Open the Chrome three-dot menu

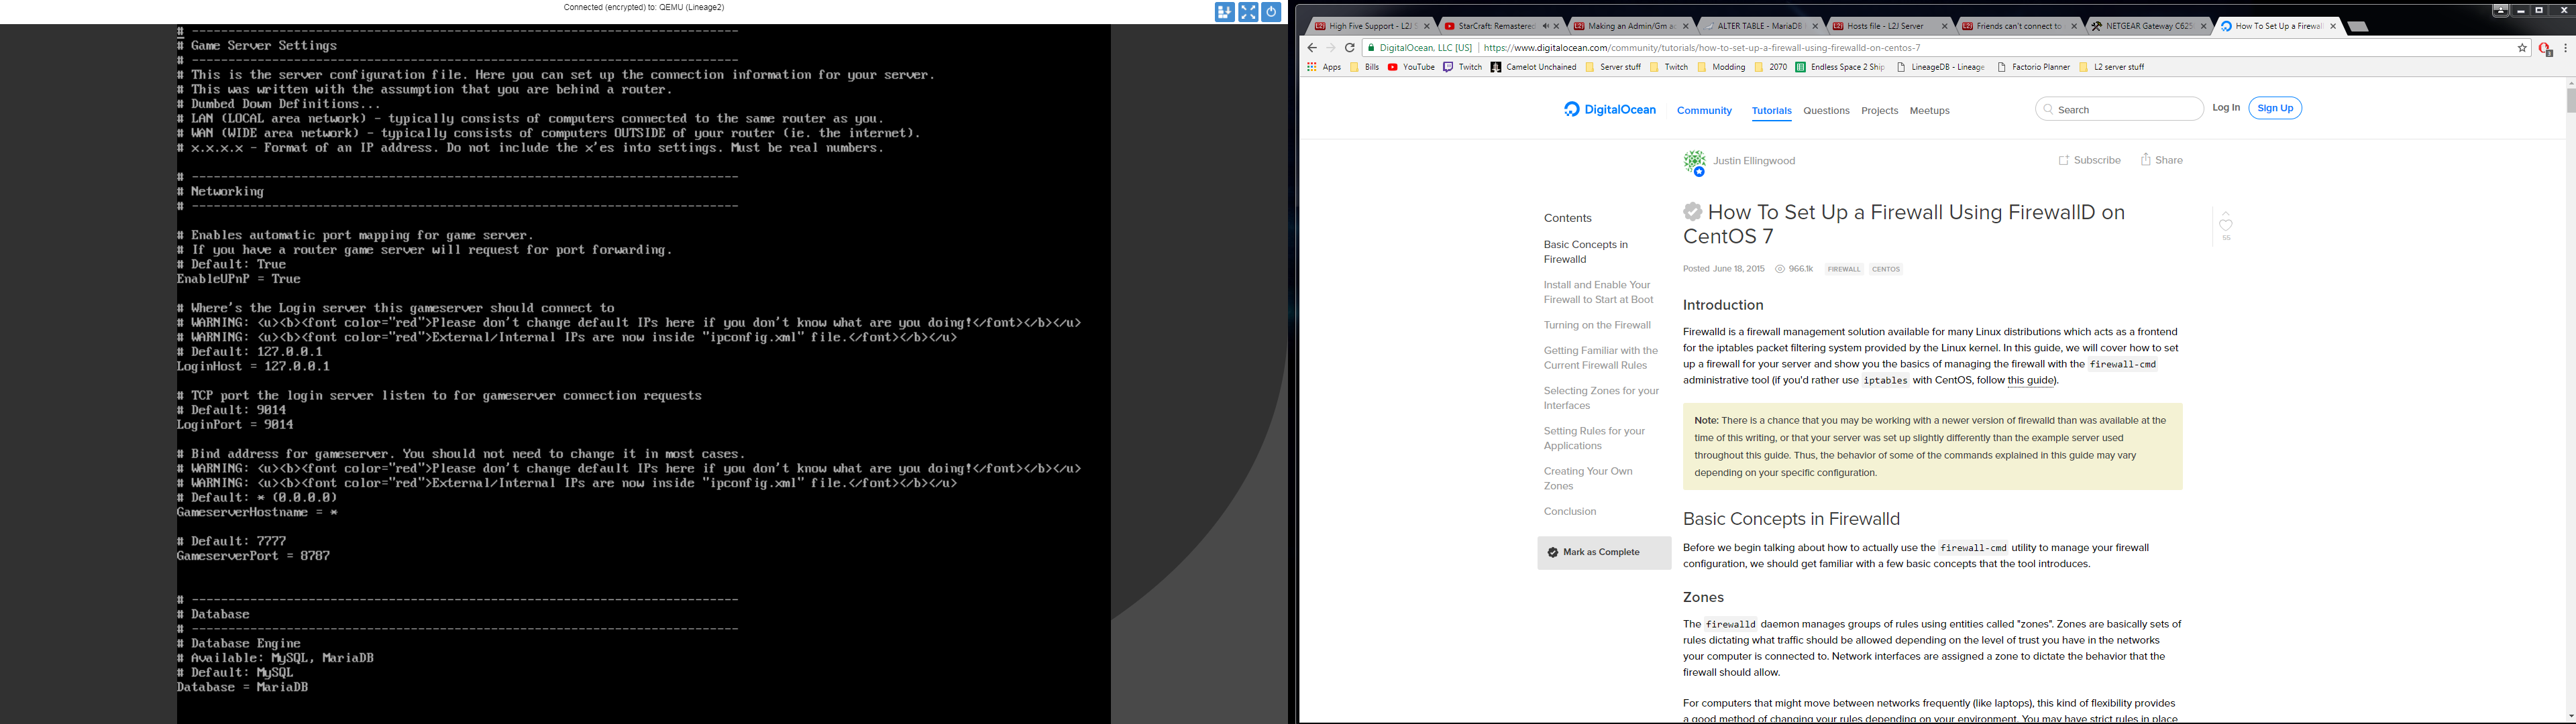point(2566,48)
